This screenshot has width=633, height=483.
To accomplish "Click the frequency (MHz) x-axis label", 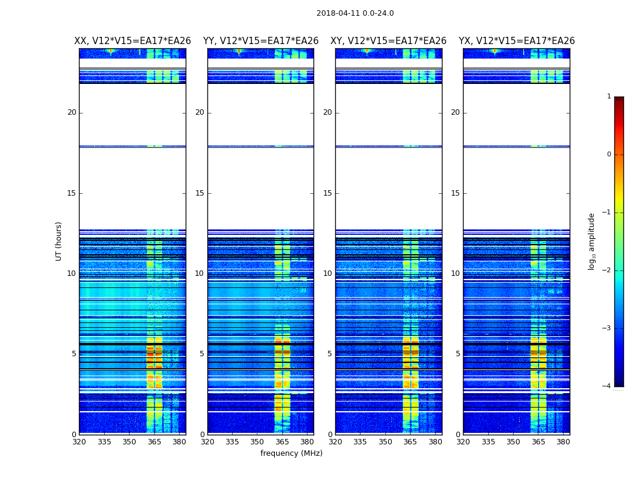I will coord(291,453).
